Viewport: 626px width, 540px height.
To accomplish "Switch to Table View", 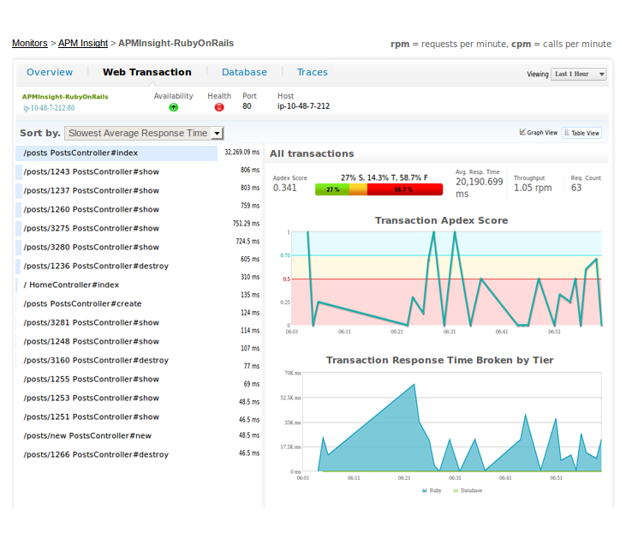I will [x=581, y=133].
